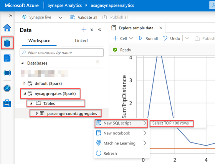
Task: Click the passengercountaggregates table grid icon
Action: pyautogui.click(x=42, y=113)
